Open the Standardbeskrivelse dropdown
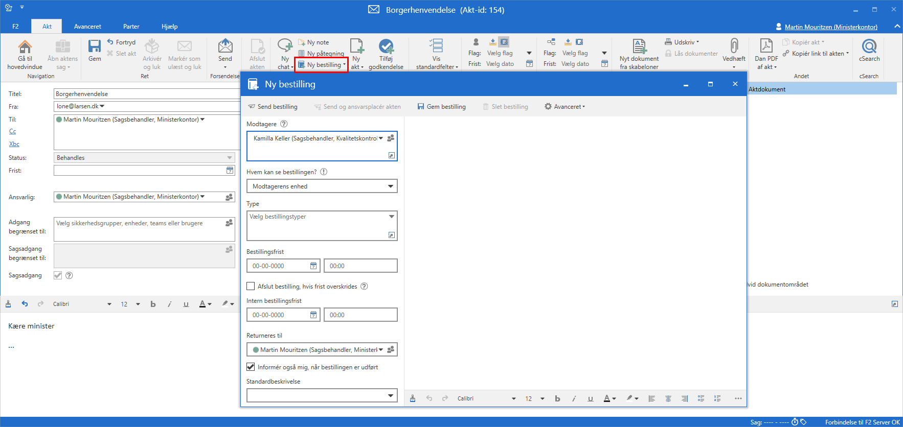 point(391,396)
